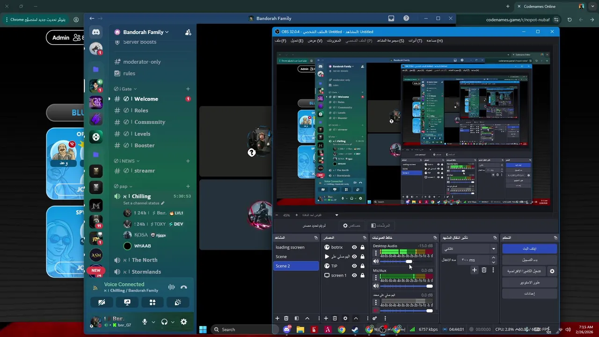Deafen Discord headphones

pyautogui.click(x=164, y=322)
